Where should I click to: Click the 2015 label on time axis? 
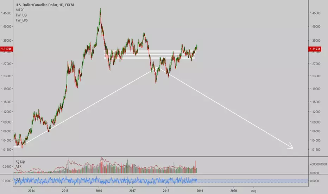pos(65,190)
